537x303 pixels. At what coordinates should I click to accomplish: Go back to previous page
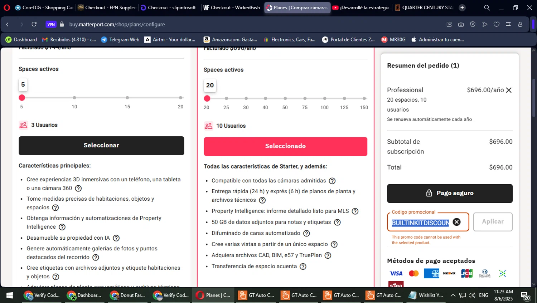click(8, 24)
